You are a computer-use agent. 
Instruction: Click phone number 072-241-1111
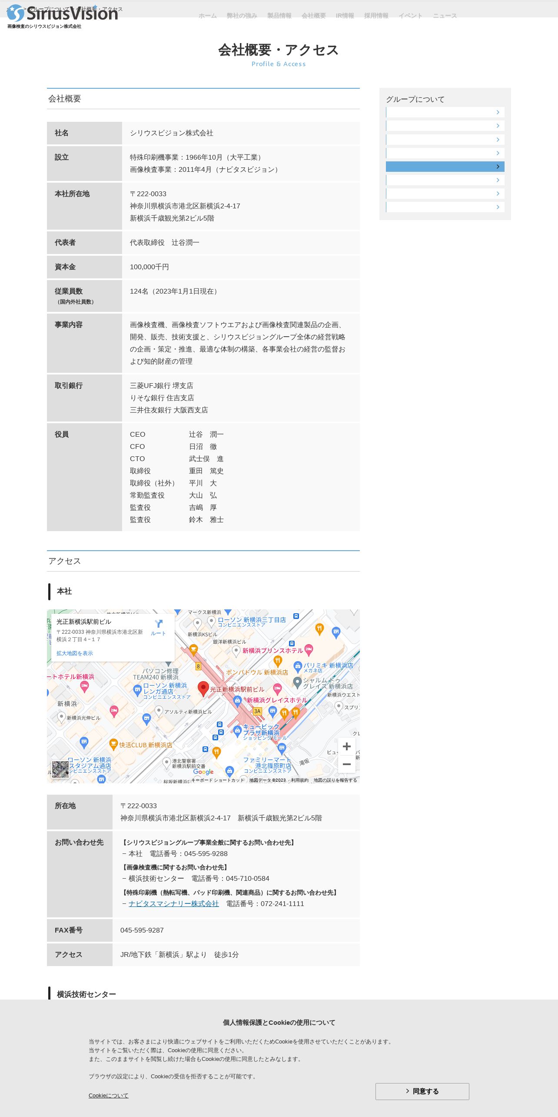[x=282, y=903]
